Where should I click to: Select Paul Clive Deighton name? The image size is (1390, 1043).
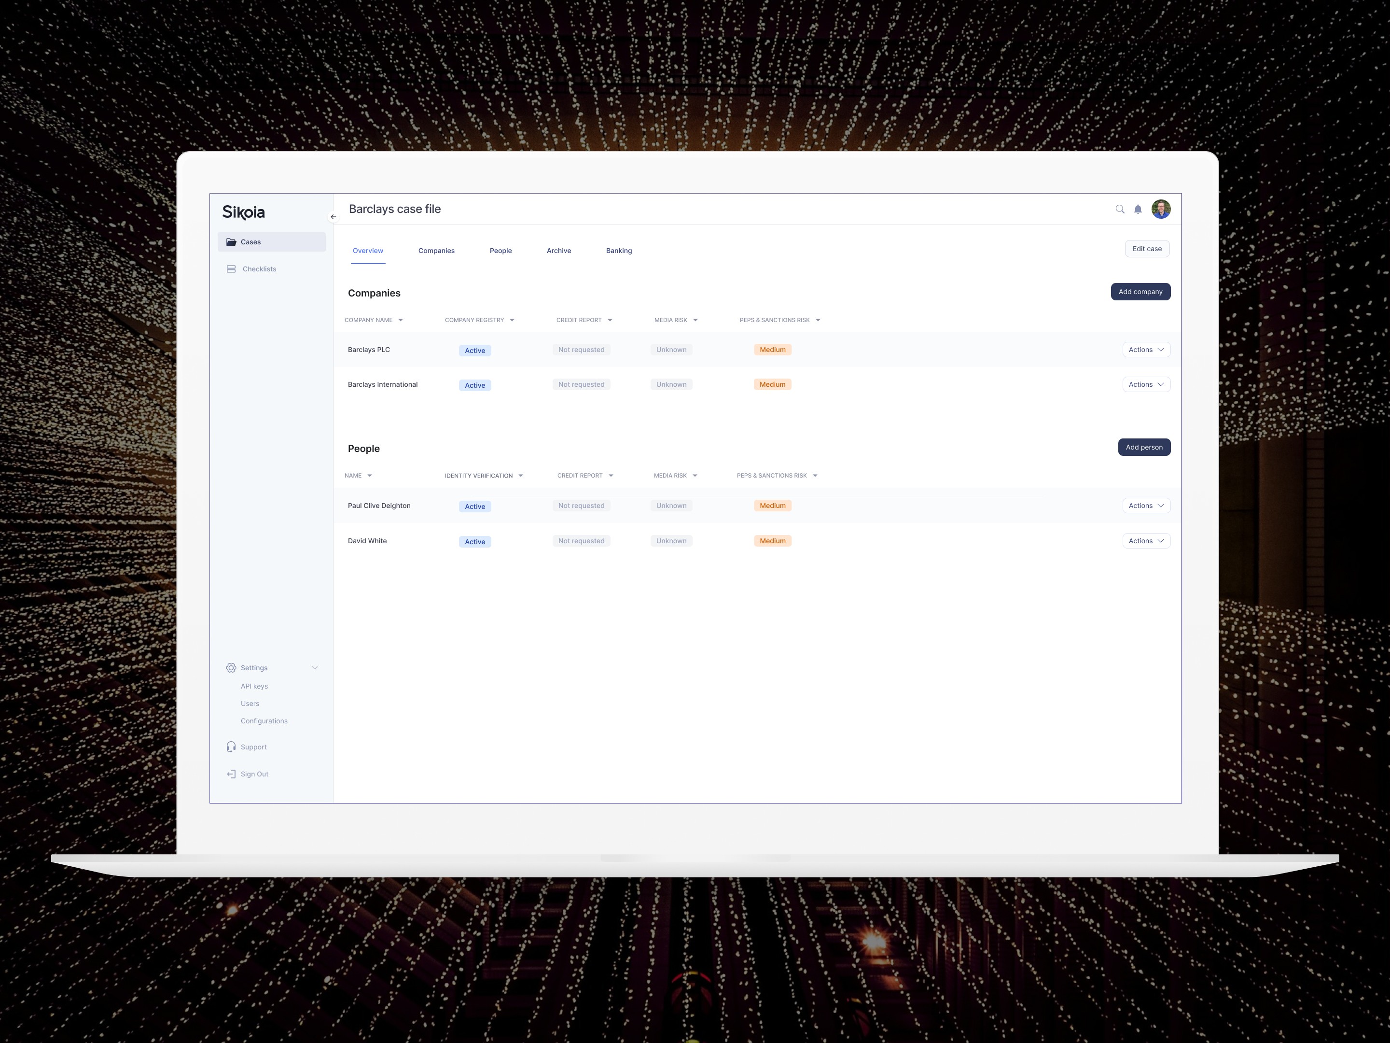379,506
